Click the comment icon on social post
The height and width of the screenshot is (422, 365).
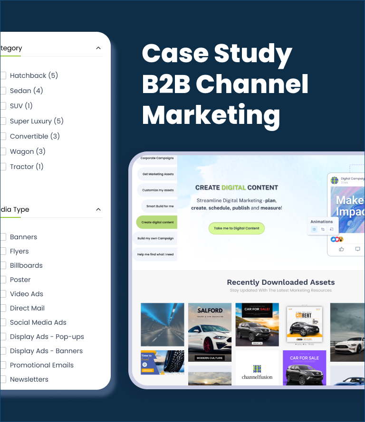357,249
